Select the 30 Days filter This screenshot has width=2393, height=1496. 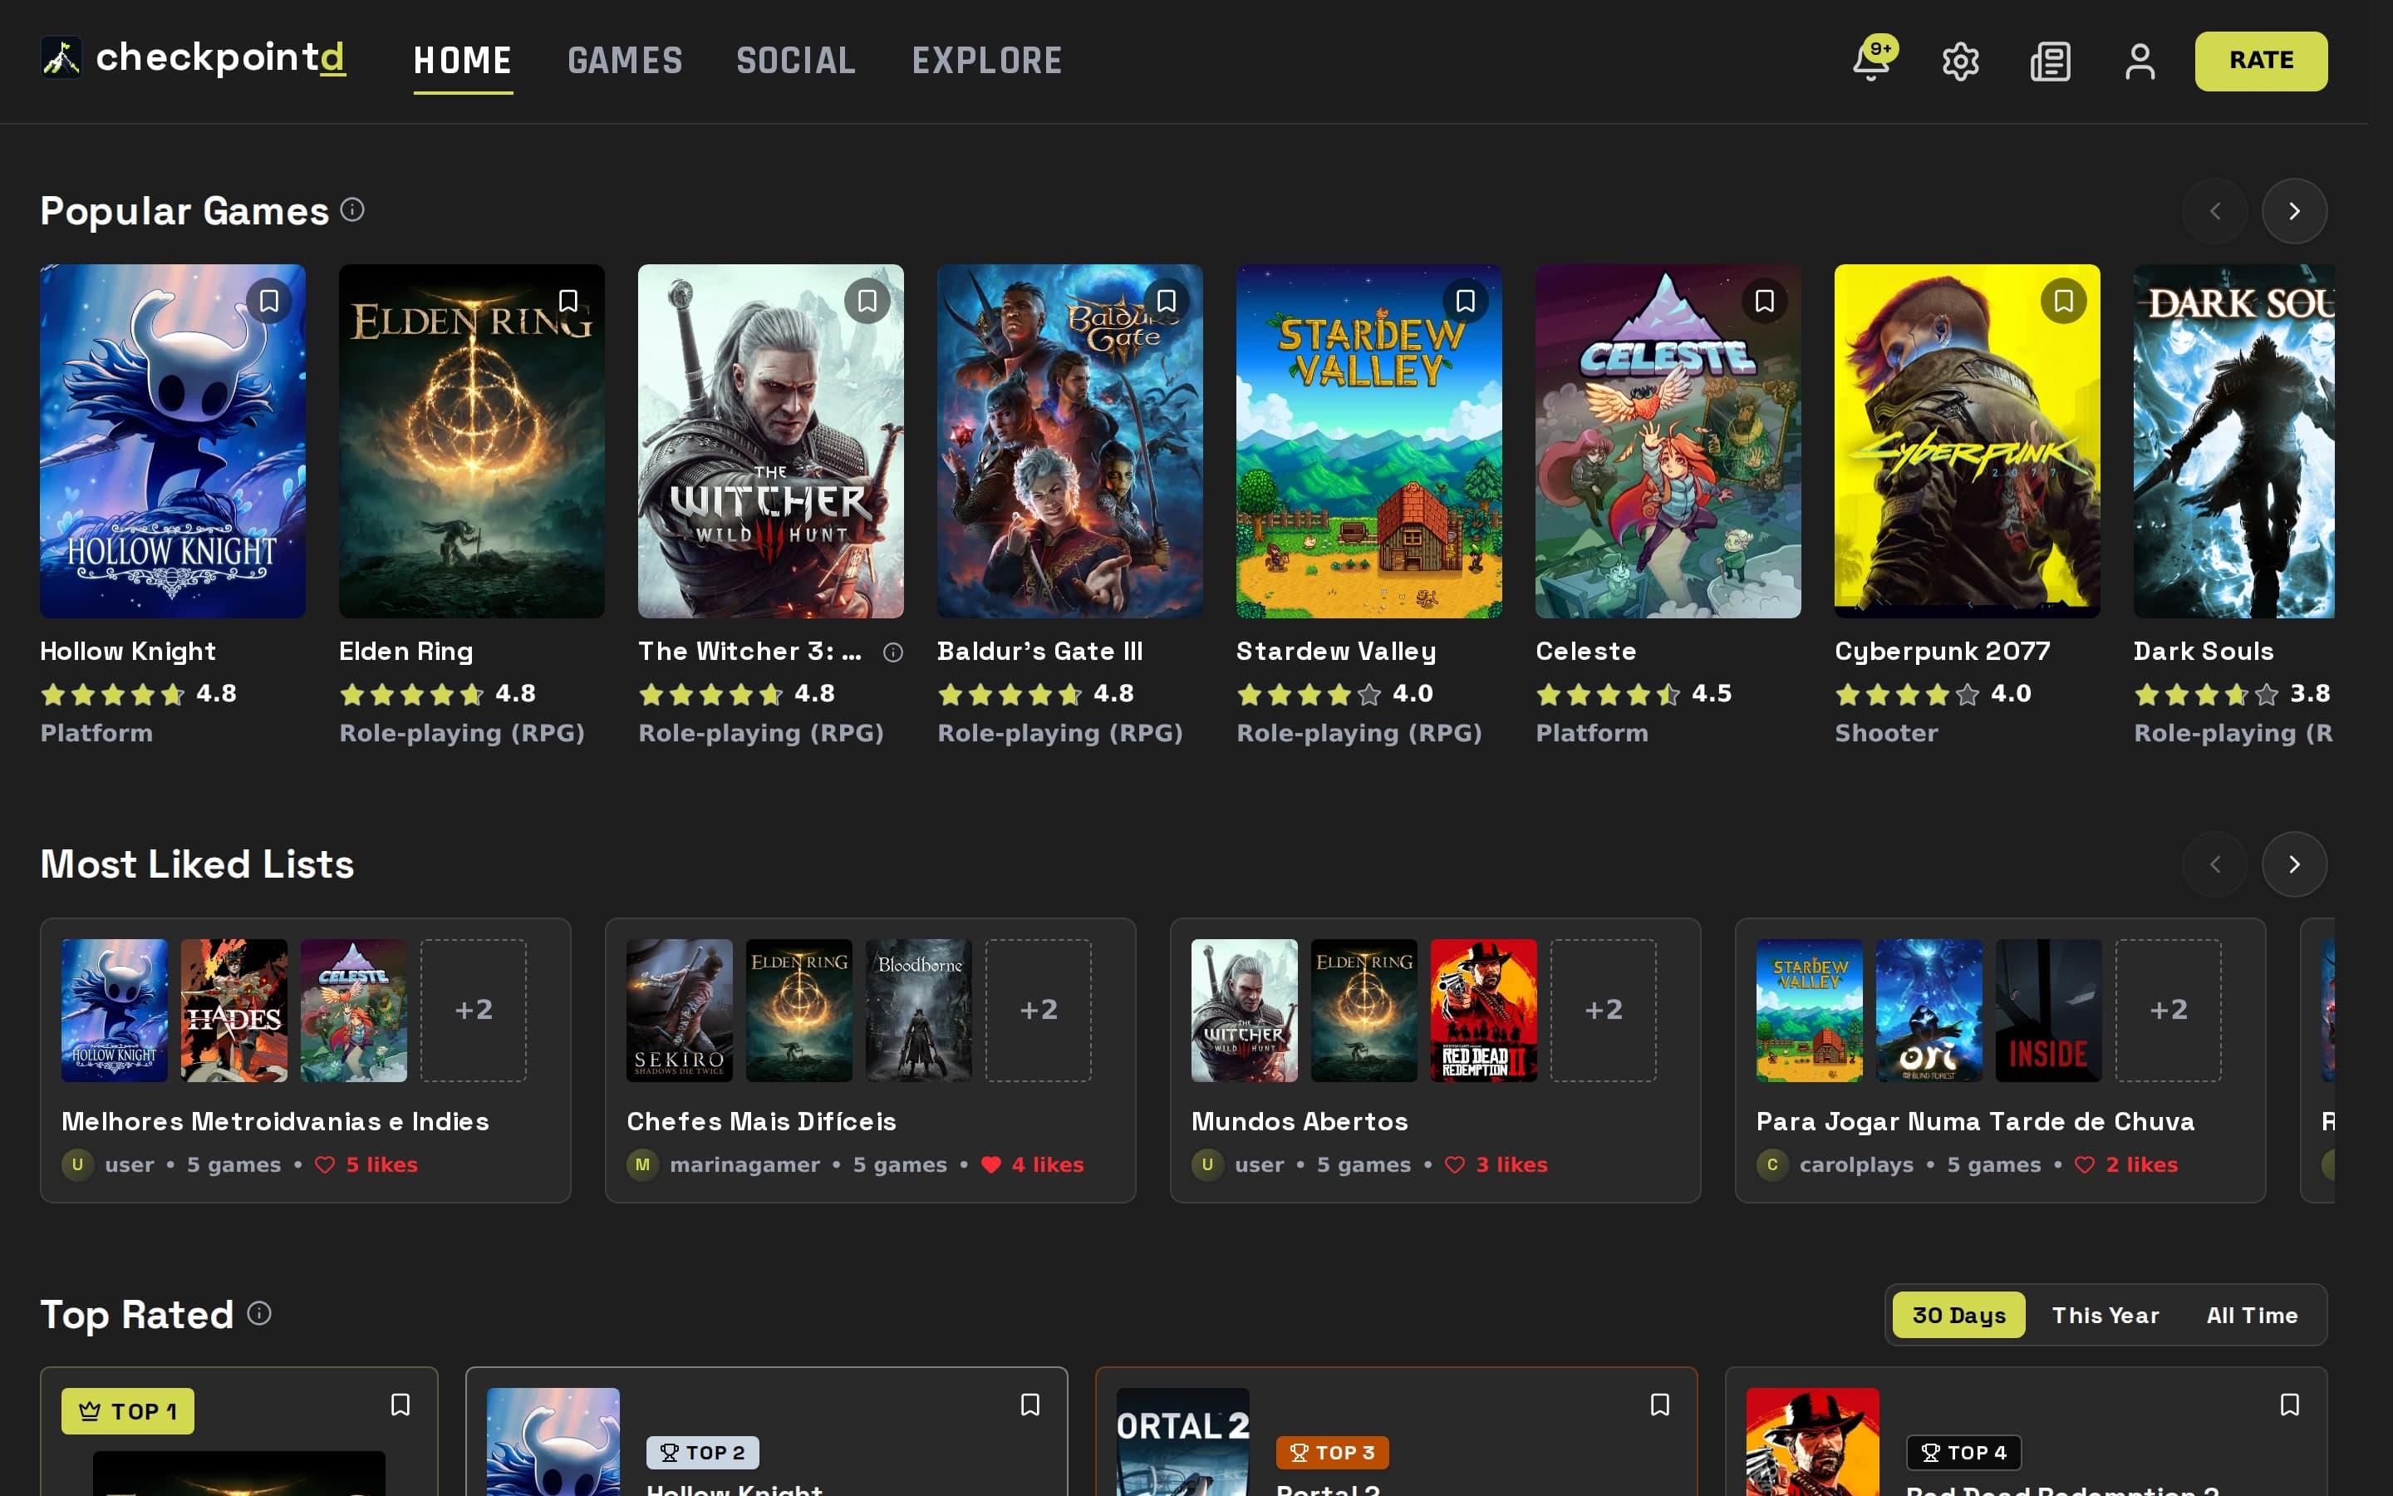pos(1959,1315)
